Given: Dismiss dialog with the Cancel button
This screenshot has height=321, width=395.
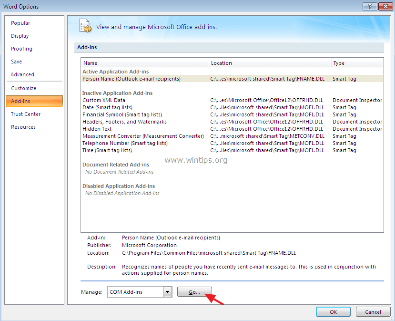Looking at the screenshot, I should coord(373,312).
